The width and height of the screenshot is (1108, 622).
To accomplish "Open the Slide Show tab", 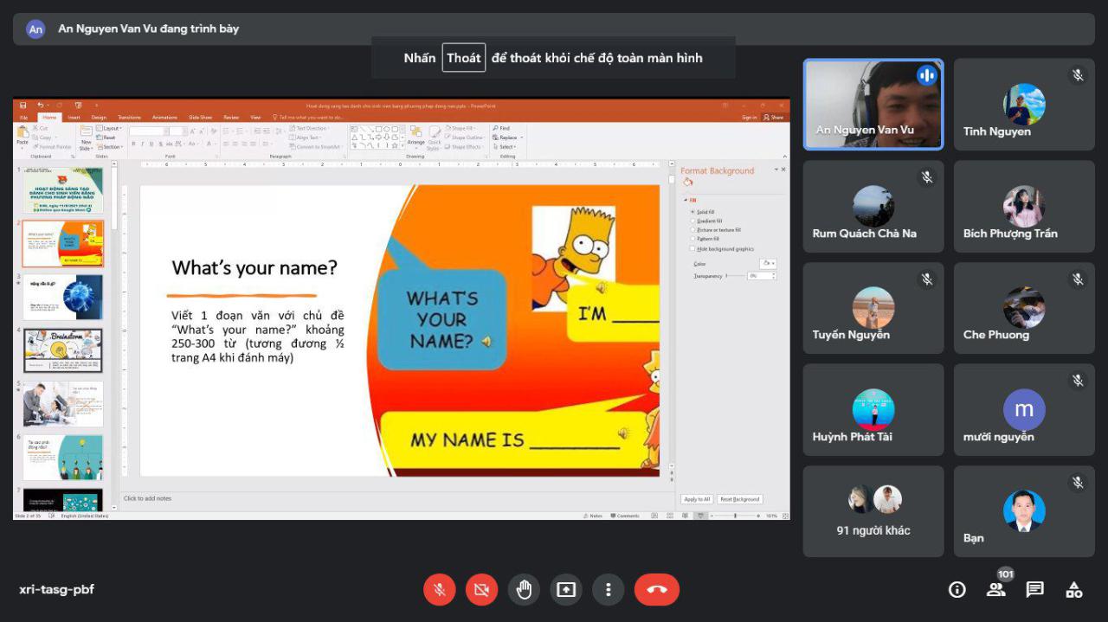I will (x=202, y=118).
